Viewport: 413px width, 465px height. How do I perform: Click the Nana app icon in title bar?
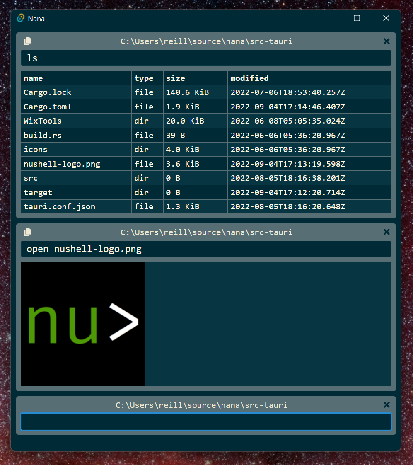click(20, 18)
